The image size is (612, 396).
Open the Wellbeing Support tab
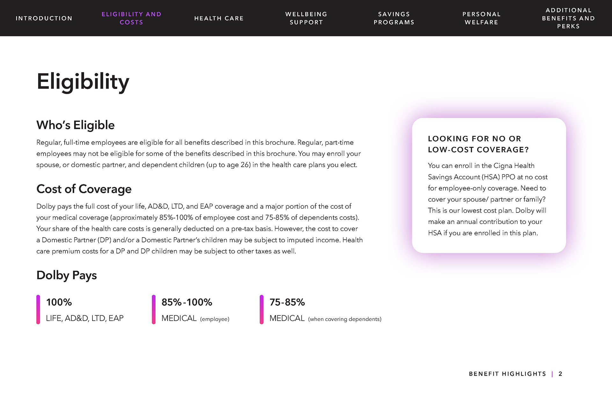306,18
